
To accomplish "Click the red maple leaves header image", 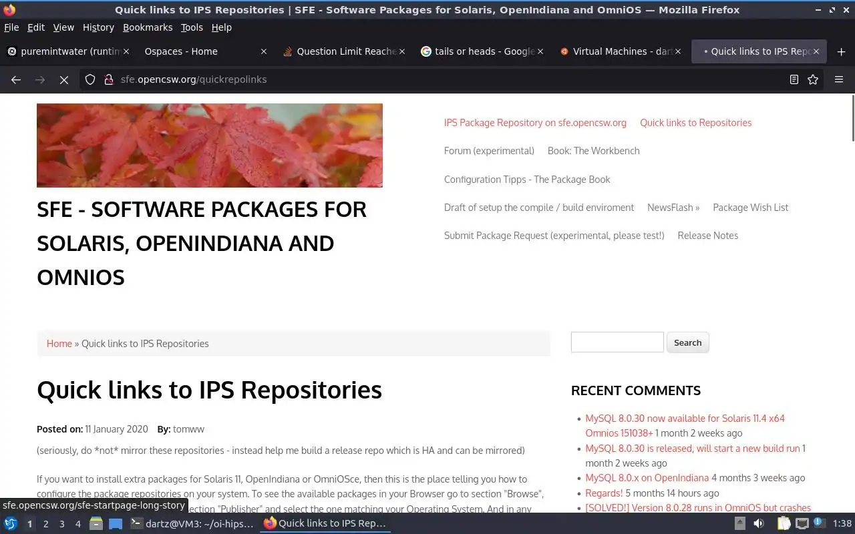I will pos(210,146).
